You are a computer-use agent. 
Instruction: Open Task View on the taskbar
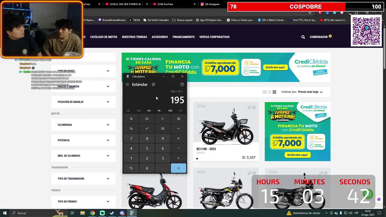pyautogui.click(x=72, y=213)
